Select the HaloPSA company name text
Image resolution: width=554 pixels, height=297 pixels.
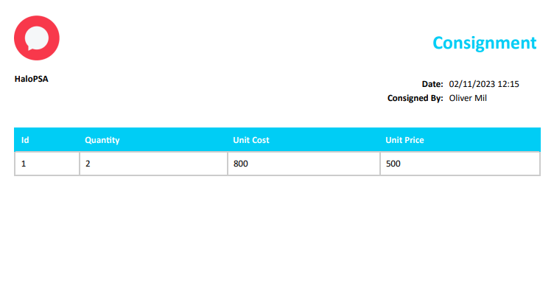point(31,78)
